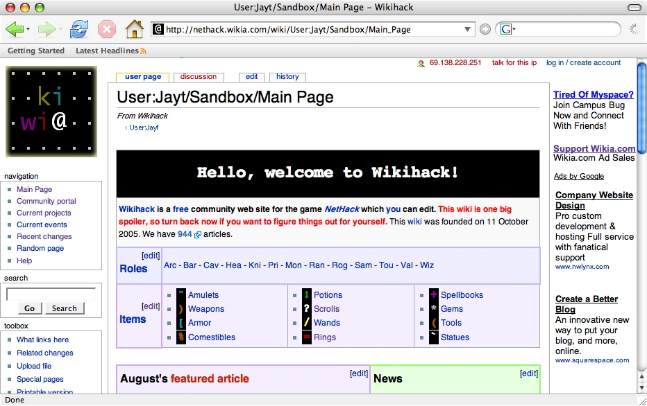
Task: Click the Wikihack logo image
Action: click(x=51, y=111)
